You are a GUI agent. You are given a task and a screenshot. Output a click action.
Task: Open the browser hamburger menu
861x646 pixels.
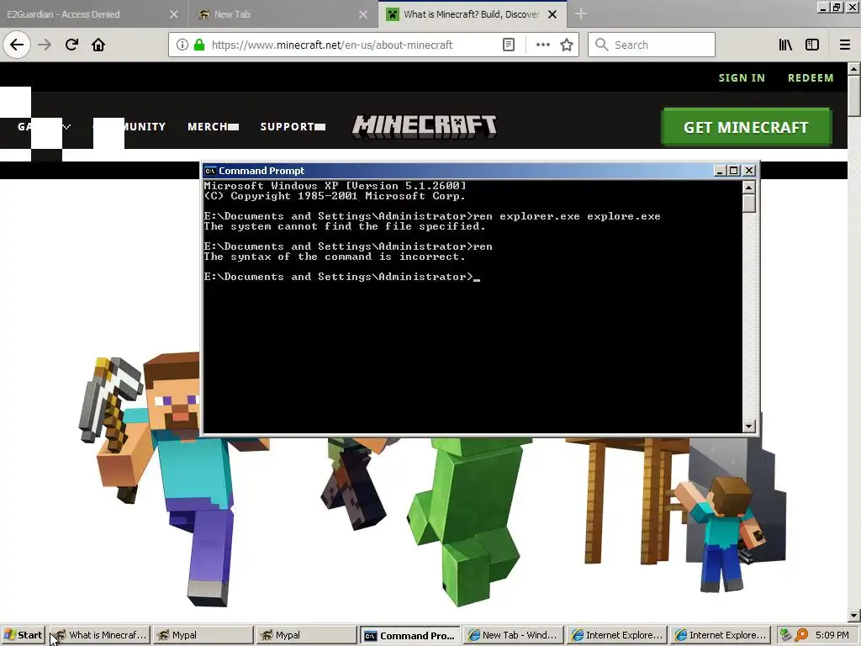click(x=844, y=45)
